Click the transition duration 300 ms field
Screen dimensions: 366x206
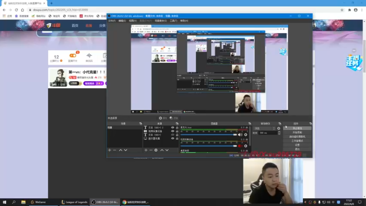coord(268,133)
